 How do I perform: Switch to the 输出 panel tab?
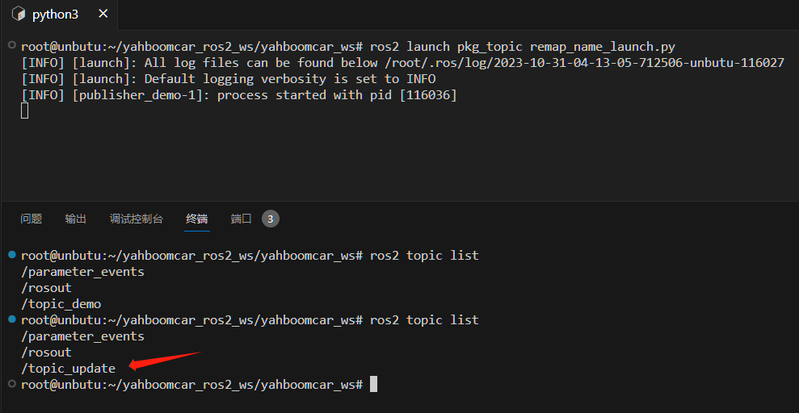[x=75, y=219]
